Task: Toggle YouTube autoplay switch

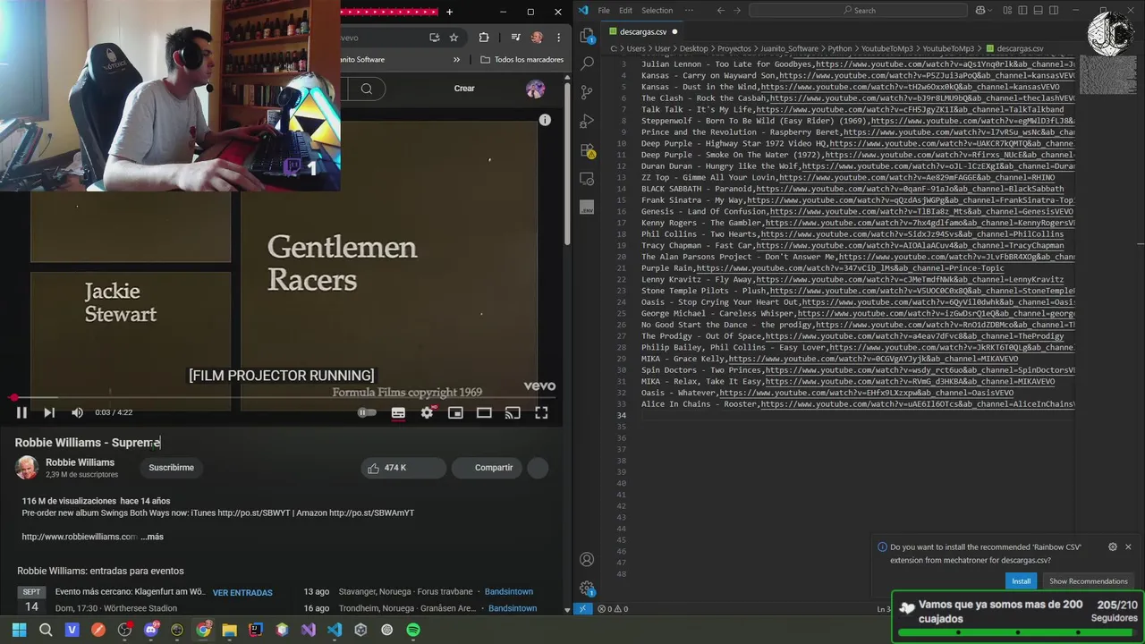Action: click(367, 412)
